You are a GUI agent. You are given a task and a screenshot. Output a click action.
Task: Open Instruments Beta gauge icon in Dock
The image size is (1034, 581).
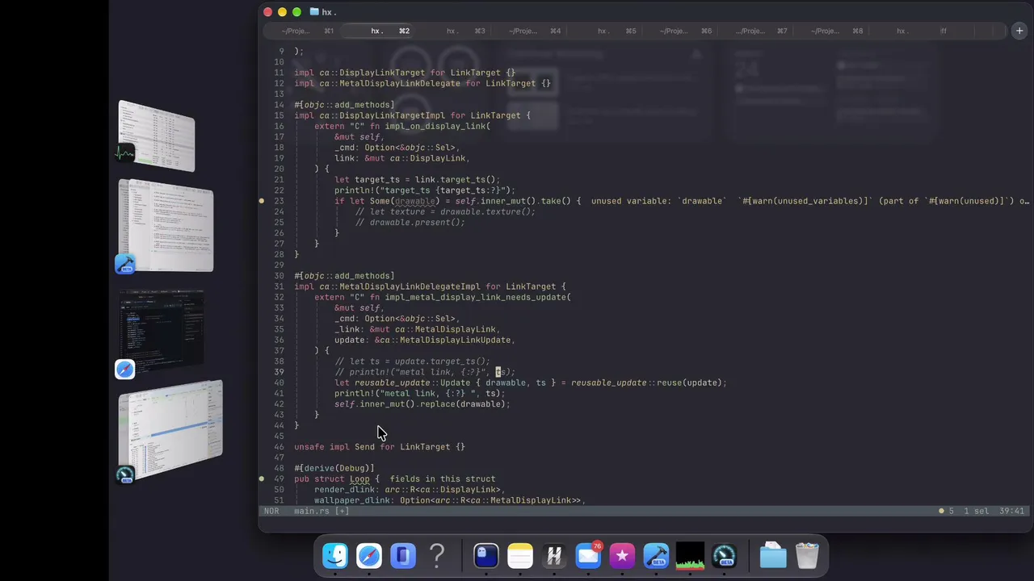[725, 556]
